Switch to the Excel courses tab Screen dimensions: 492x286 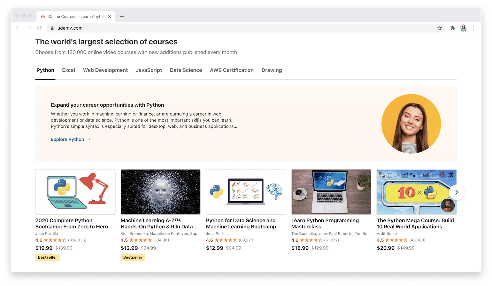coord(68,70)
